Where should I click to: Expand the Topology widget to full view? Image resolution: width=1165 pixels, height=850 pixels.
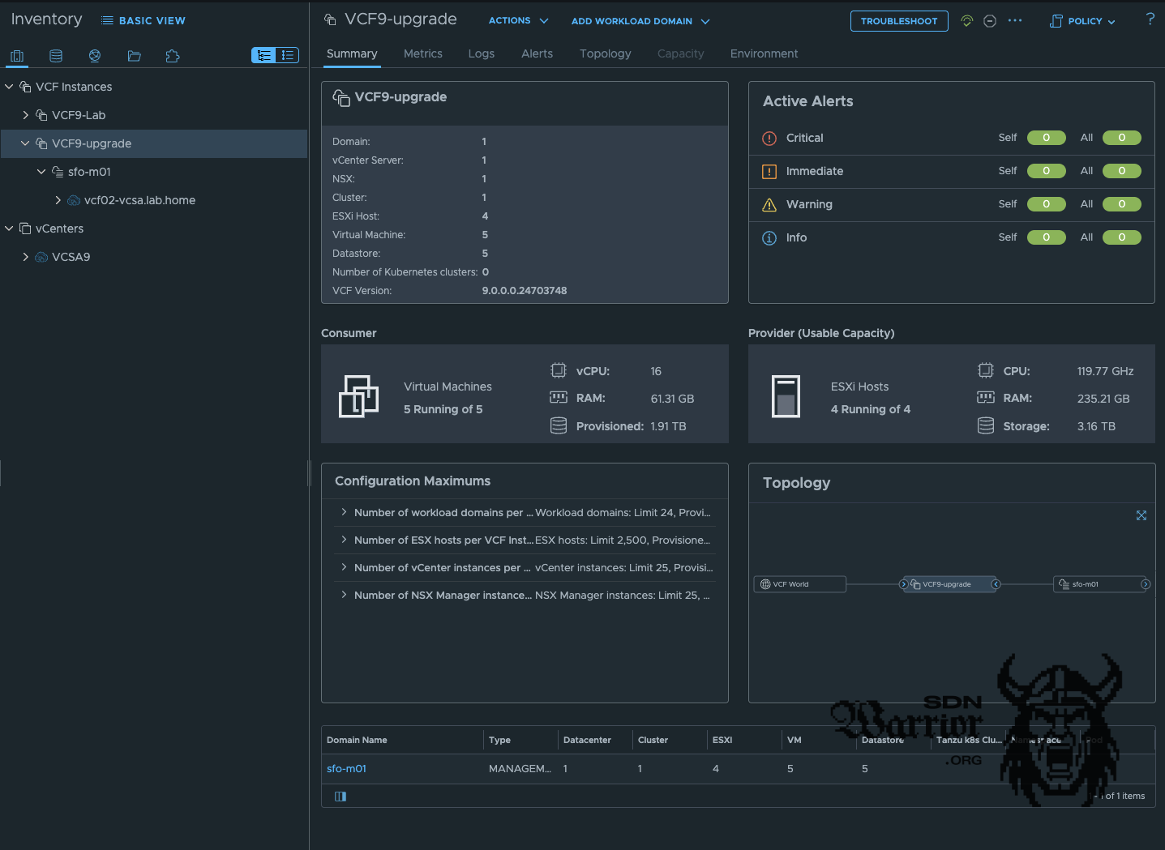point(1141,515)
